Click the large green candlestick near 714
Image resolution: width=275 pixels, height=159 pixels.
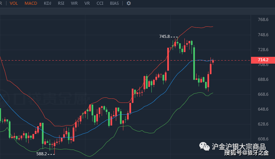point(194,64)
